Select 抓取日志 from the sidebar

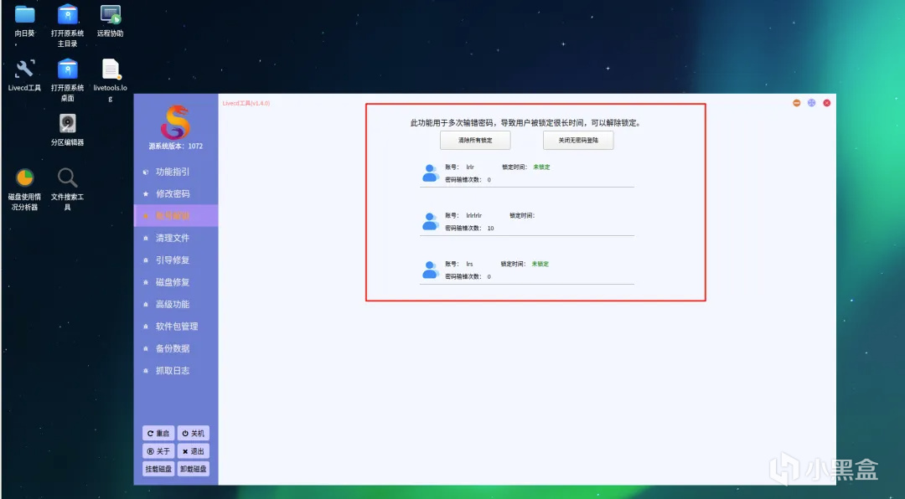tap(175, 370)
